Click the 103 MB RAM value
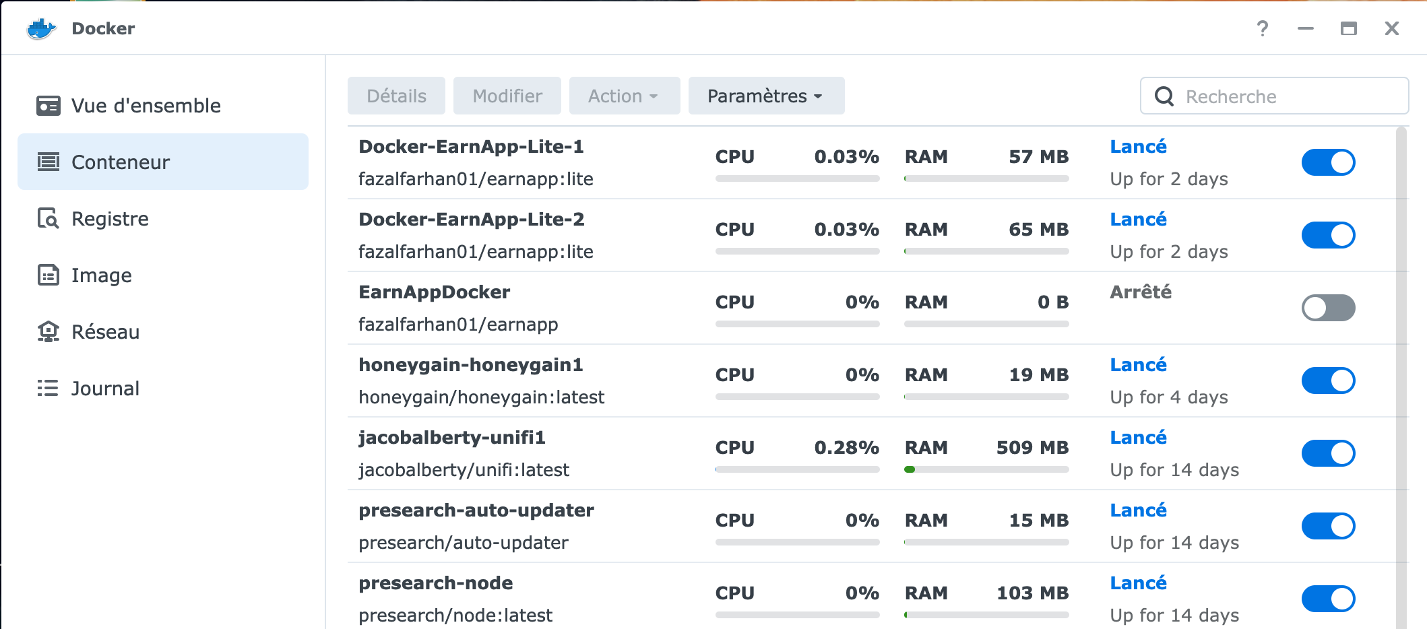The height and width of the screenshot is (629, 1427). tap(1032, 593)
